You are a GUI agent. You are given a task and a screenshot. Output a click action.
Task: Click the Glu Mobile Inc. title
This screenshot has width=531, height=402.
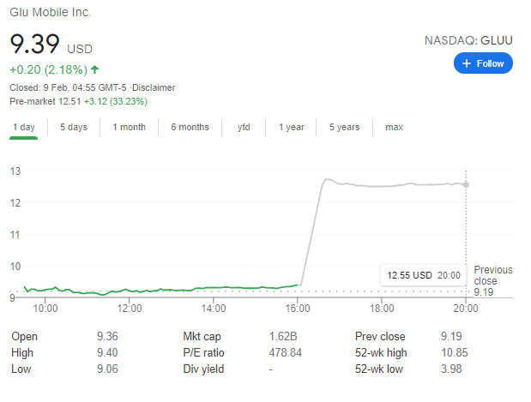tap(51, 13)
